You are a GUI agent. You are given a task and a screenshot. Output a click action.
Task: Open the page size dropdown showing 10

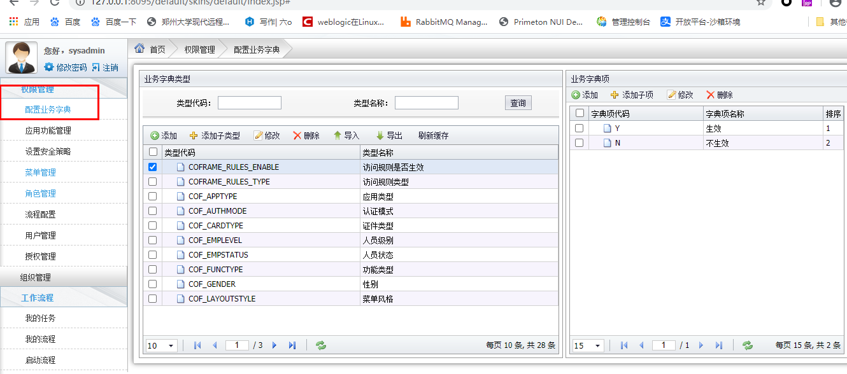(160, 345)
